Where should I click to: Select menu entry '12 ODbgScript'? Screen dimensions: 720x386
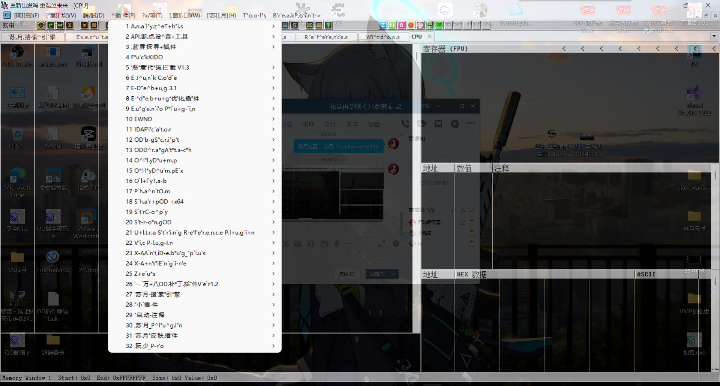coord(194,139)
